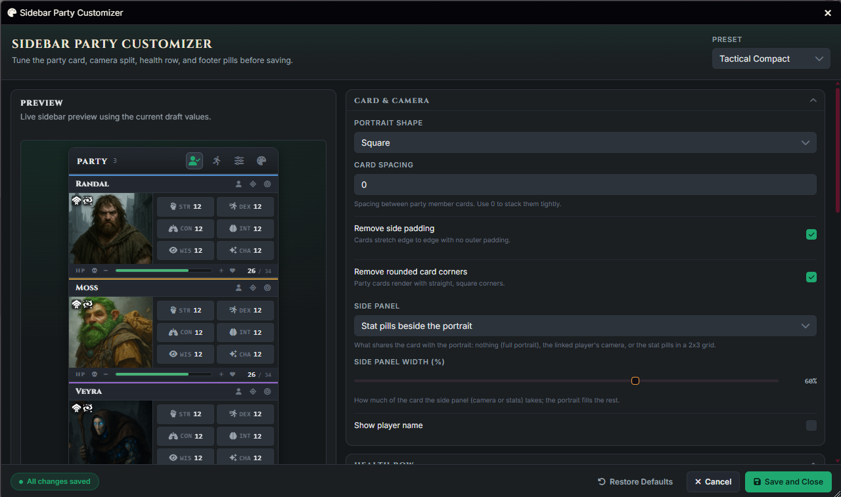Click Moss's INT stat pill

[245, 332]
